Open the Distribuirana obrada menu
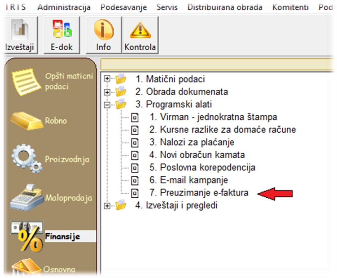The image size is (337, 278). [x=225, y=7]
